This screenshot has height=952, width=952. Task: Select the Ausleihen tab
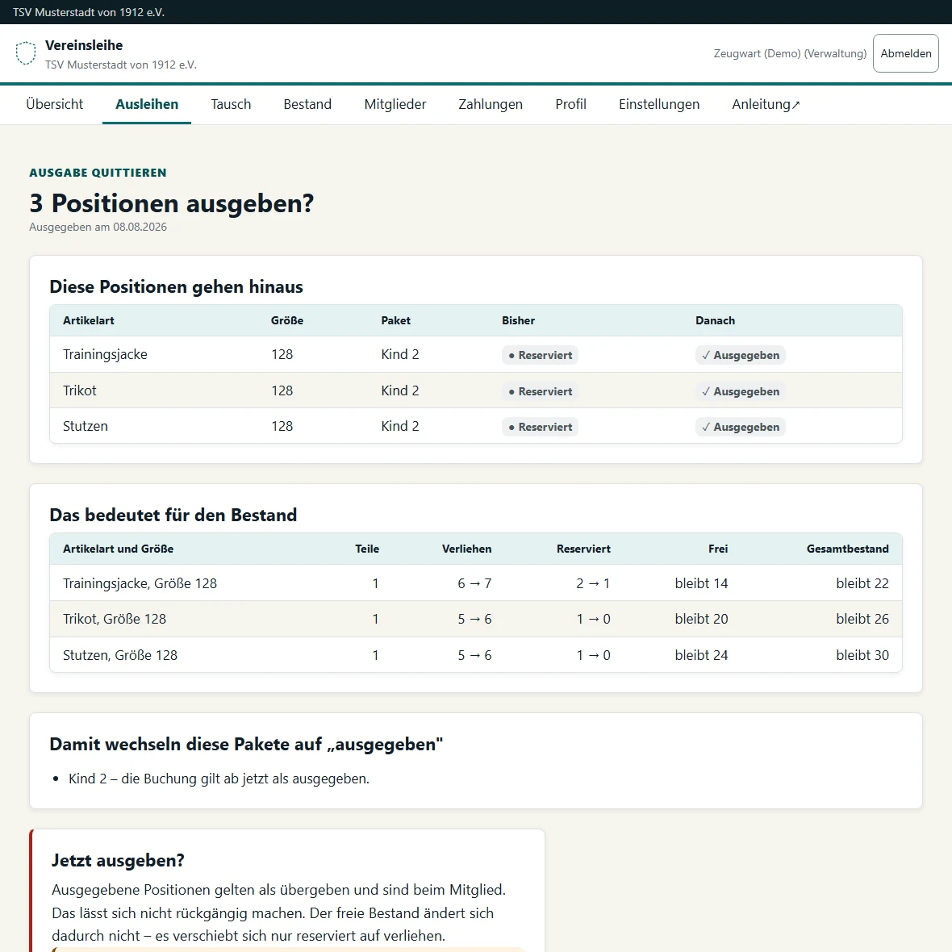coord(147,104)
